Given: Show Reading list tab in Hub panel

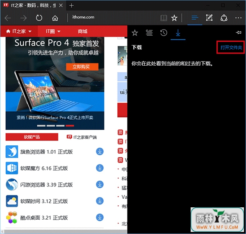Looking at the screenshot, I should point(149,33).
